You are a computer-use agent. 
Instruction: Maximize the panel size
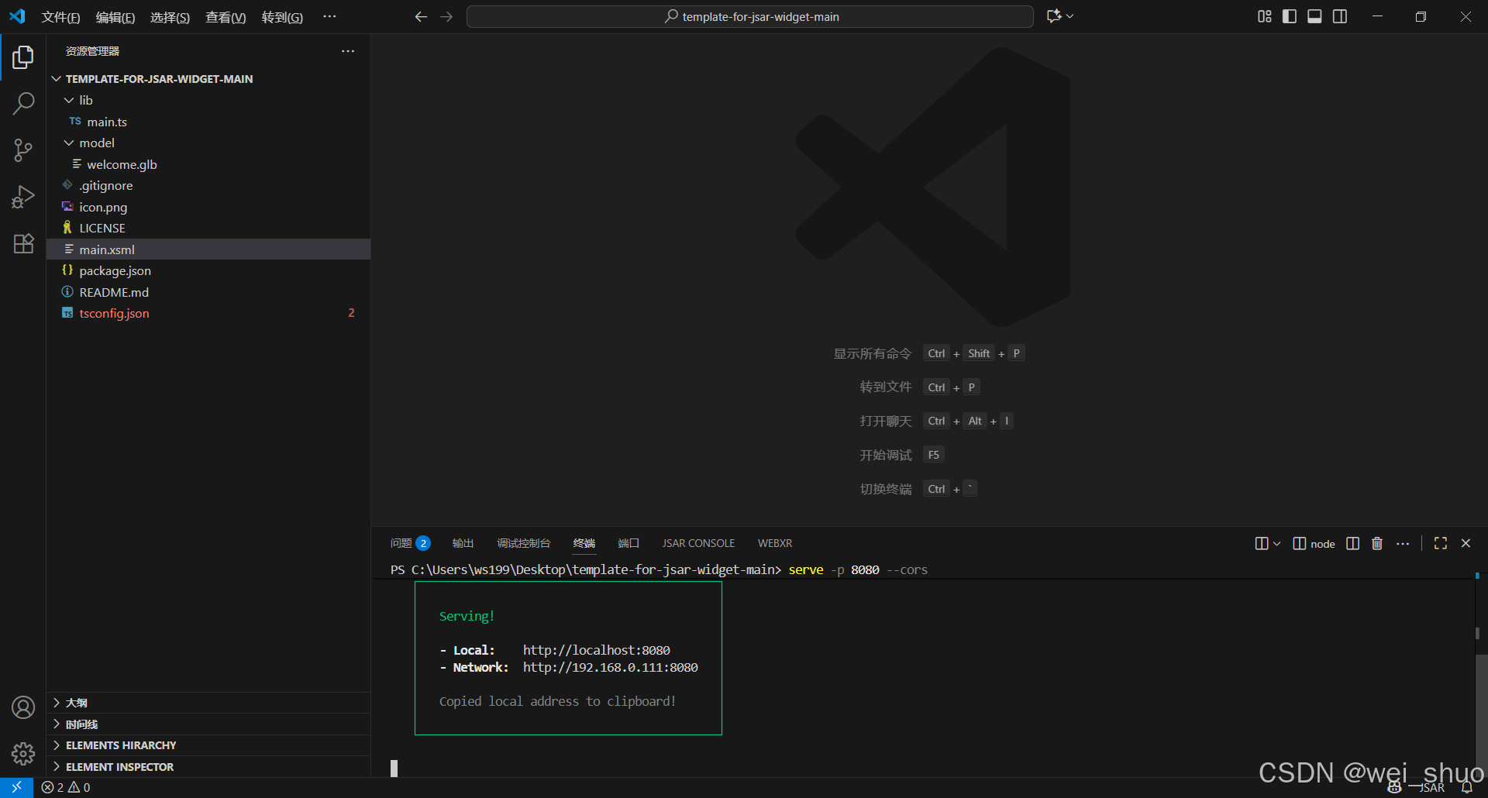coord(1441,543)
